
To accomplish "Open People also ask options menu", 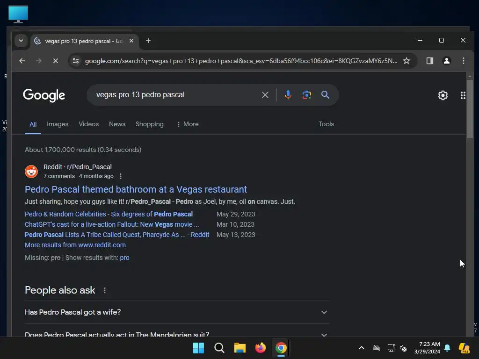I will 105,290.
